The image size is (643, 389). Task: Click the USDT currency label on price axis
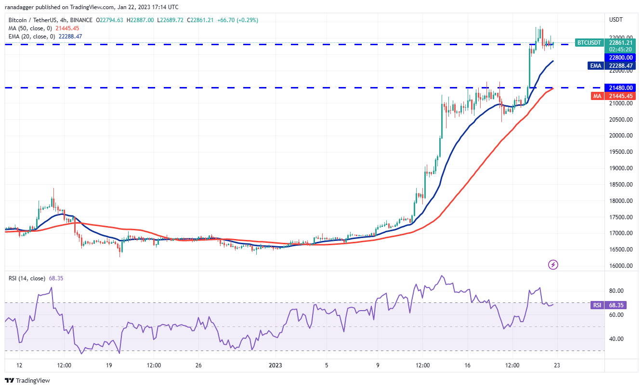616,20
